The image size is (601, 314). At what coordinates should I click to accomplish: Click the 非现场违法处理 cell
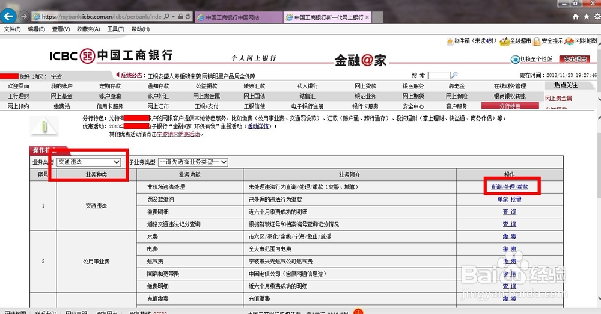pyautogui.click(x=190, y=187)
